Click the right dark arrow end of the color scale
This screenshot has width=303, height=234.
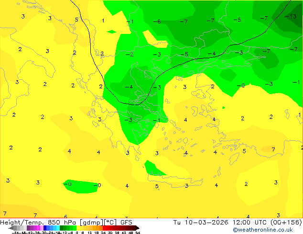pyautogui.click(x=138, y=228)
